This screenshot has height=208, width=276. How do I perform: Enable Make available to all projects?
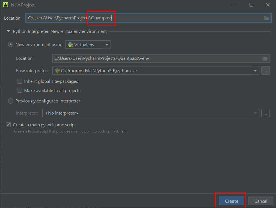click(x=20, y=90)
